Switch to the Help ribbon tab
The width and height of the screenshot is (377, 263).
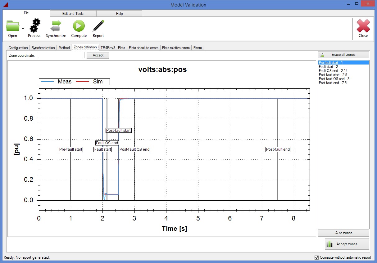(119, 14)
